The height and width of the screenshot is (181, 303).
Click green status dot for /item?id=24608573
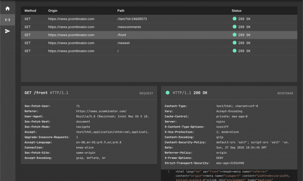(234, 19)
